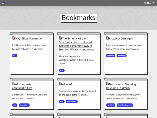Open the Property Damages bookmark
The image size is (157, 118).
tap(121, 38)
